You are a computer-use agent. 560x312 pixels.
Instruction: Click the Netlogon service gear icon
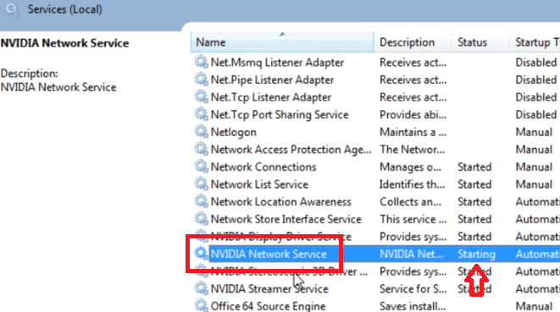201,132
